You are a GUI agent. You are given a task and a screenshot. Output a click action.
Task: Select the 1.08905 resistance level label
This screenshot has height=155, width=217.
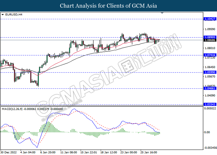210,37
